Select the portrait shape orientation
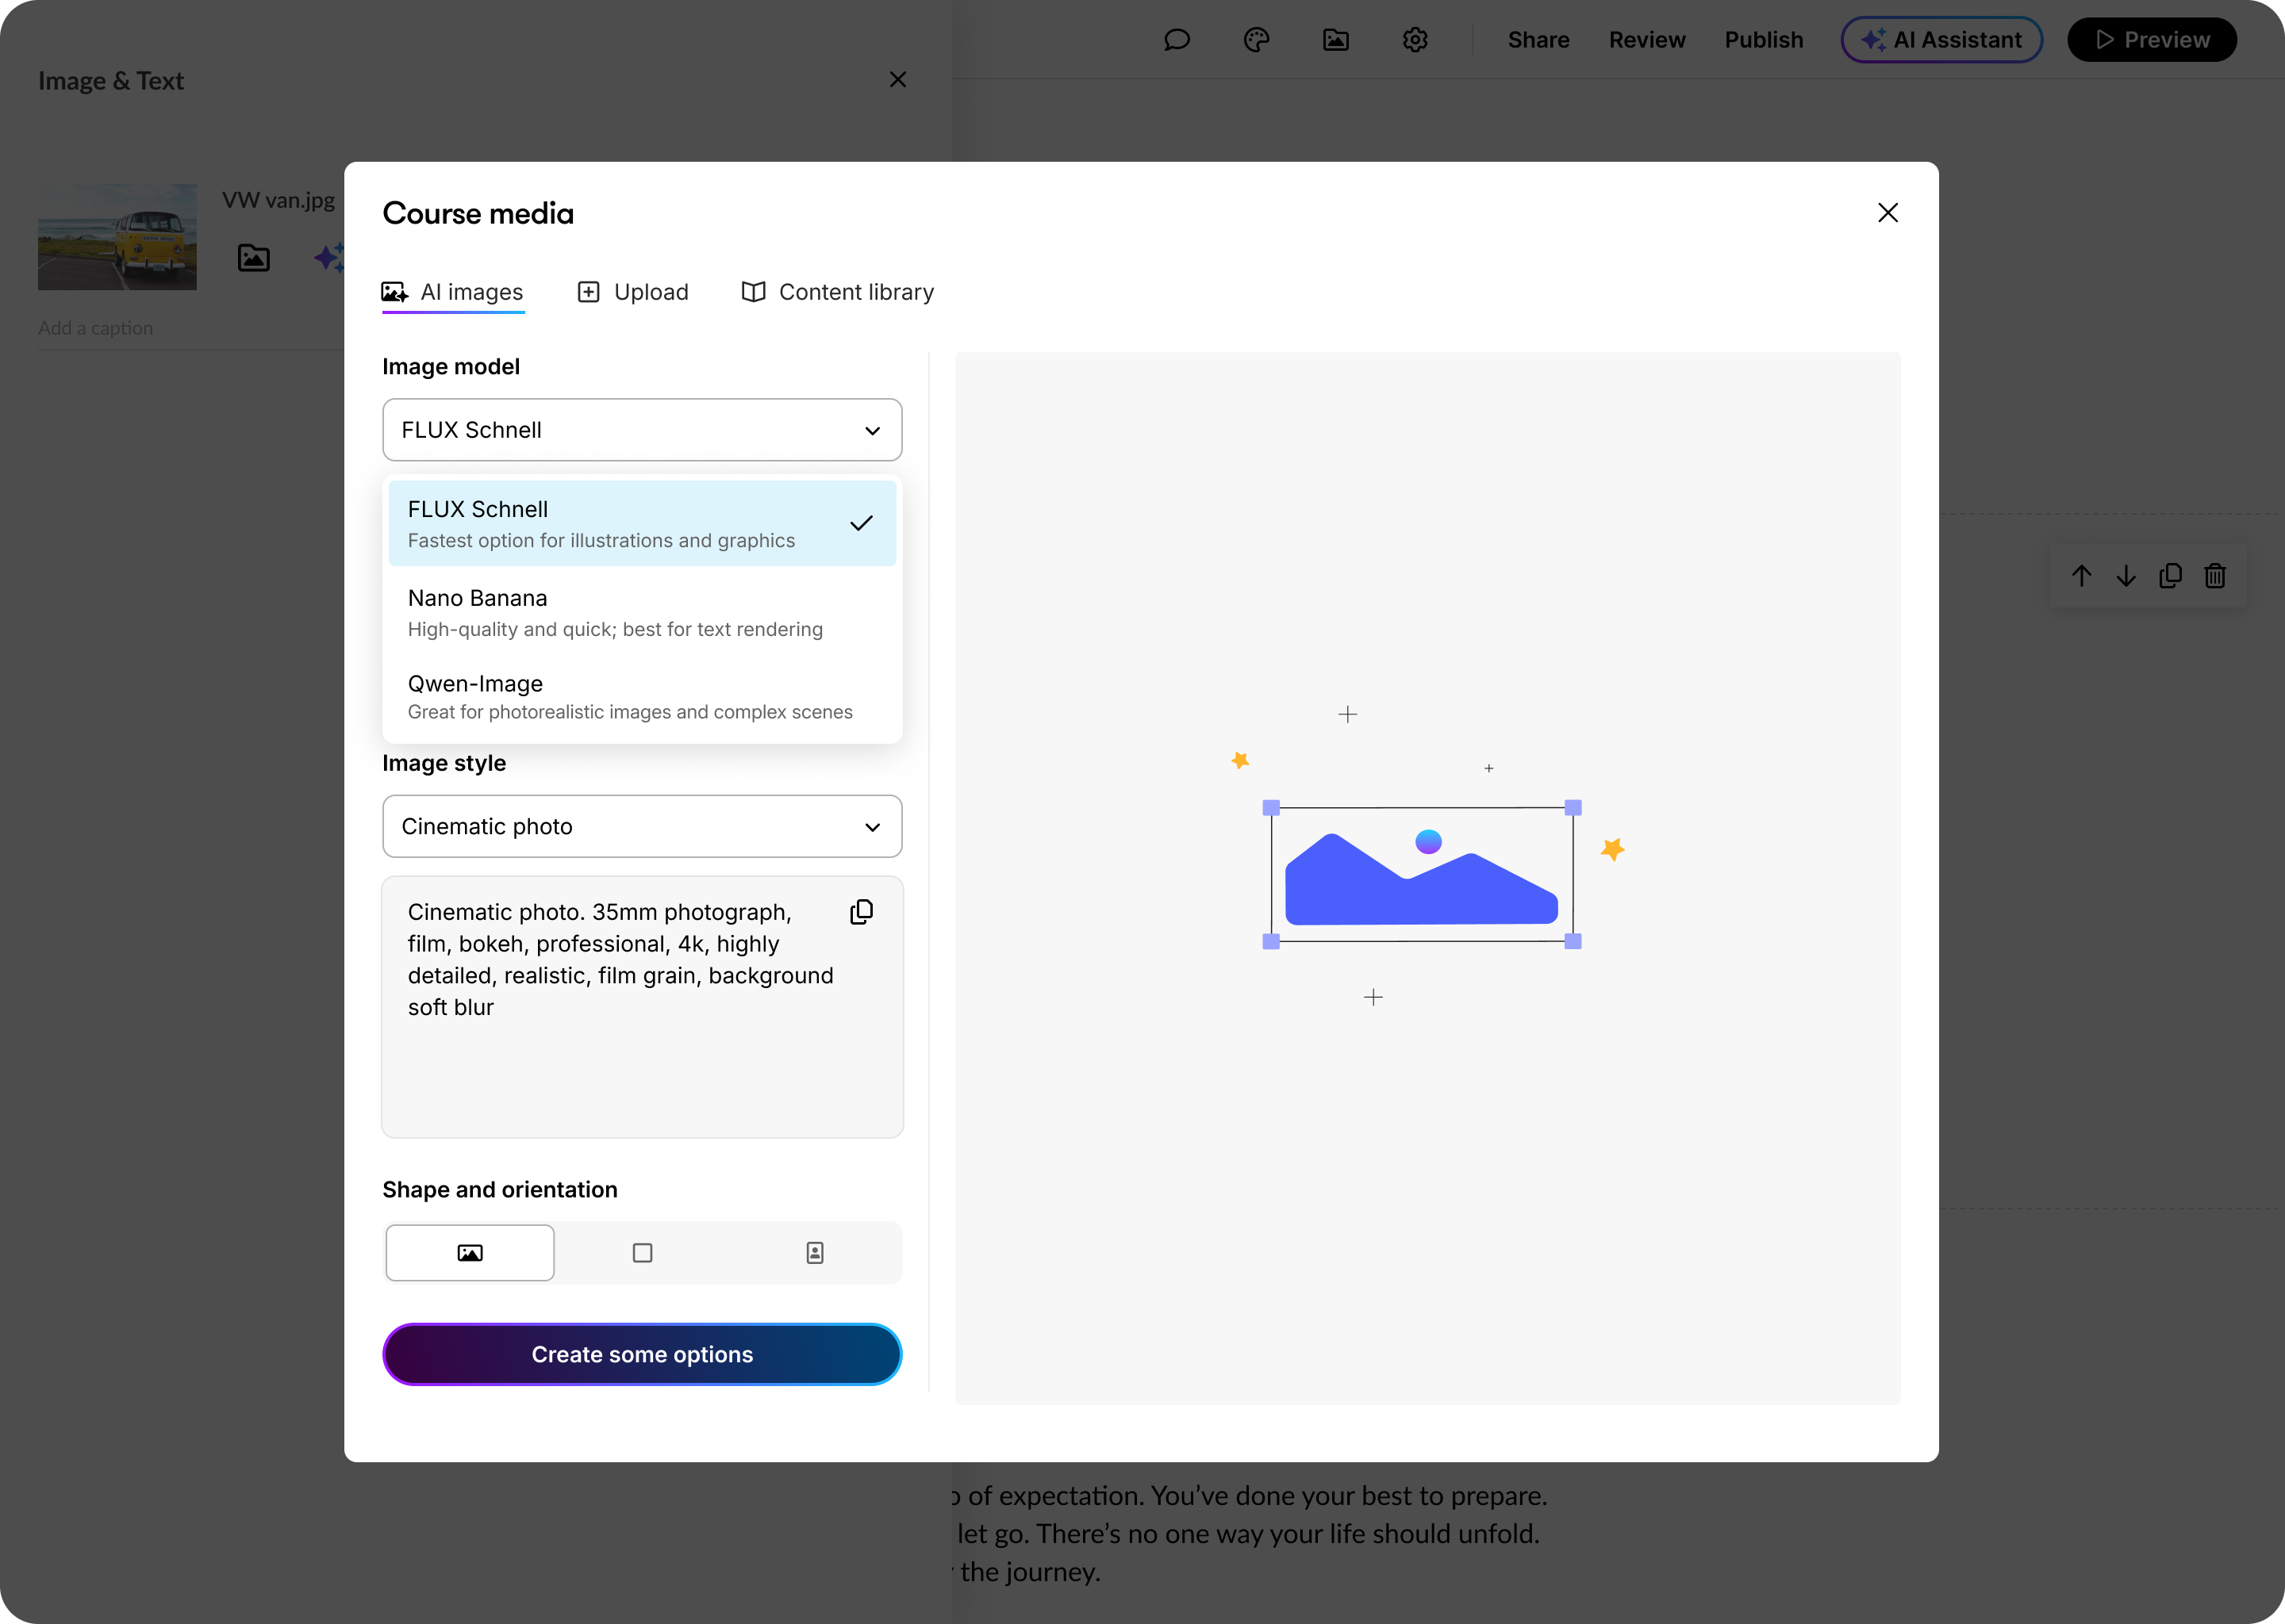 coord(814,1252)
